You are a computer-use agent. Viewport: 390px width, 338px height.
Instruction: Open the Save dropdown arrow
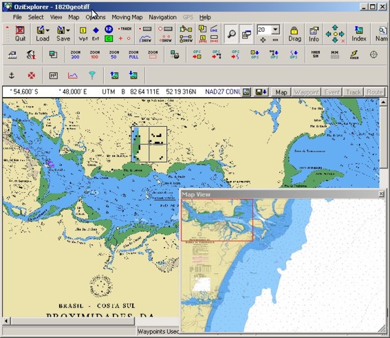(68, 30)
